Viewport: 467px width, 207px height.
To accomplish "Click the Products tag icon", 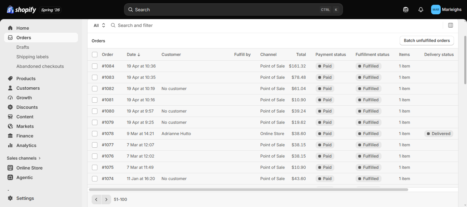I will pos(10,78).
